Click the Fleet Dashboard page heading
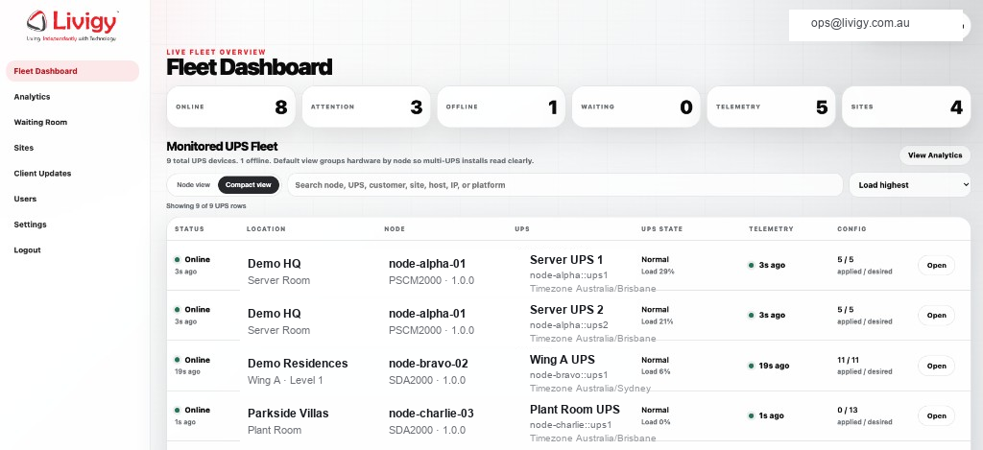The width and height of the screenshot is (983, 450). (249, 67)
